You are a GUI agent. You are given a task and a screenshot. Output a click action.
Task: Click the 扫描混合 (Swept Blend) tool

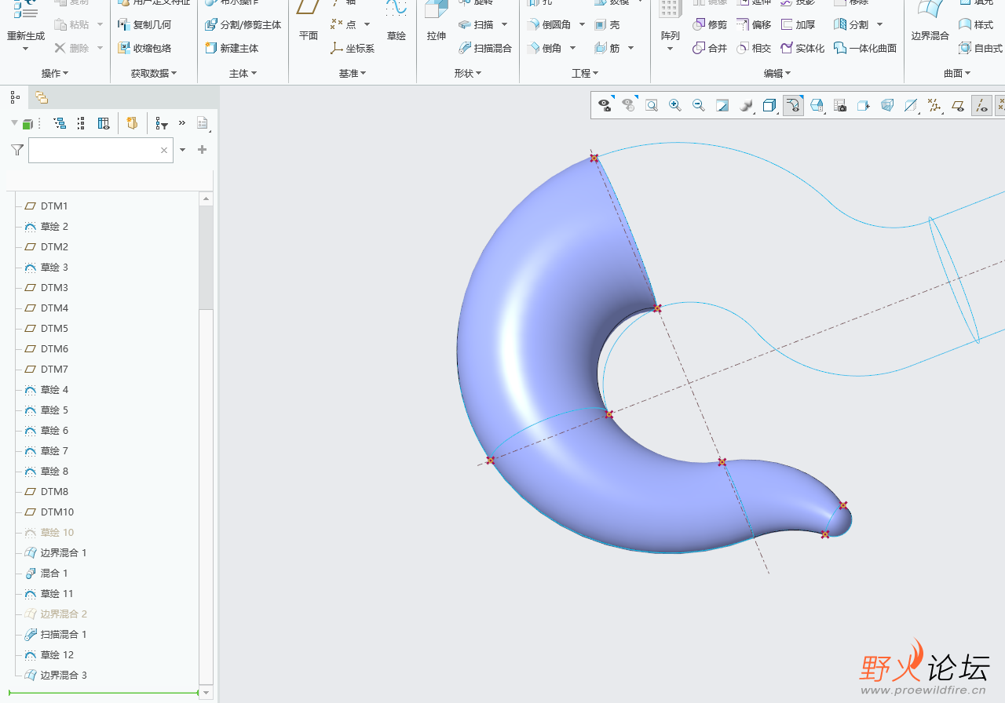pos(485,48)
